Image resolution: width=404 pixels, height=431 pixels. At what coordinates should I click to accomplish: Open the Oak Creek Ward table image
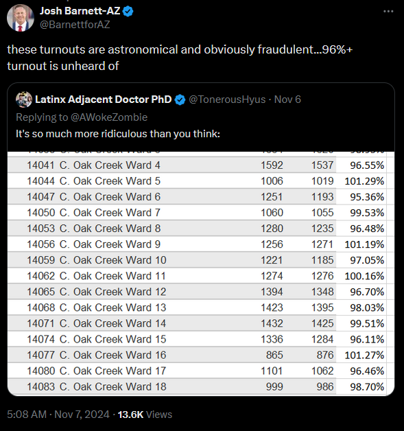[201, 274]
